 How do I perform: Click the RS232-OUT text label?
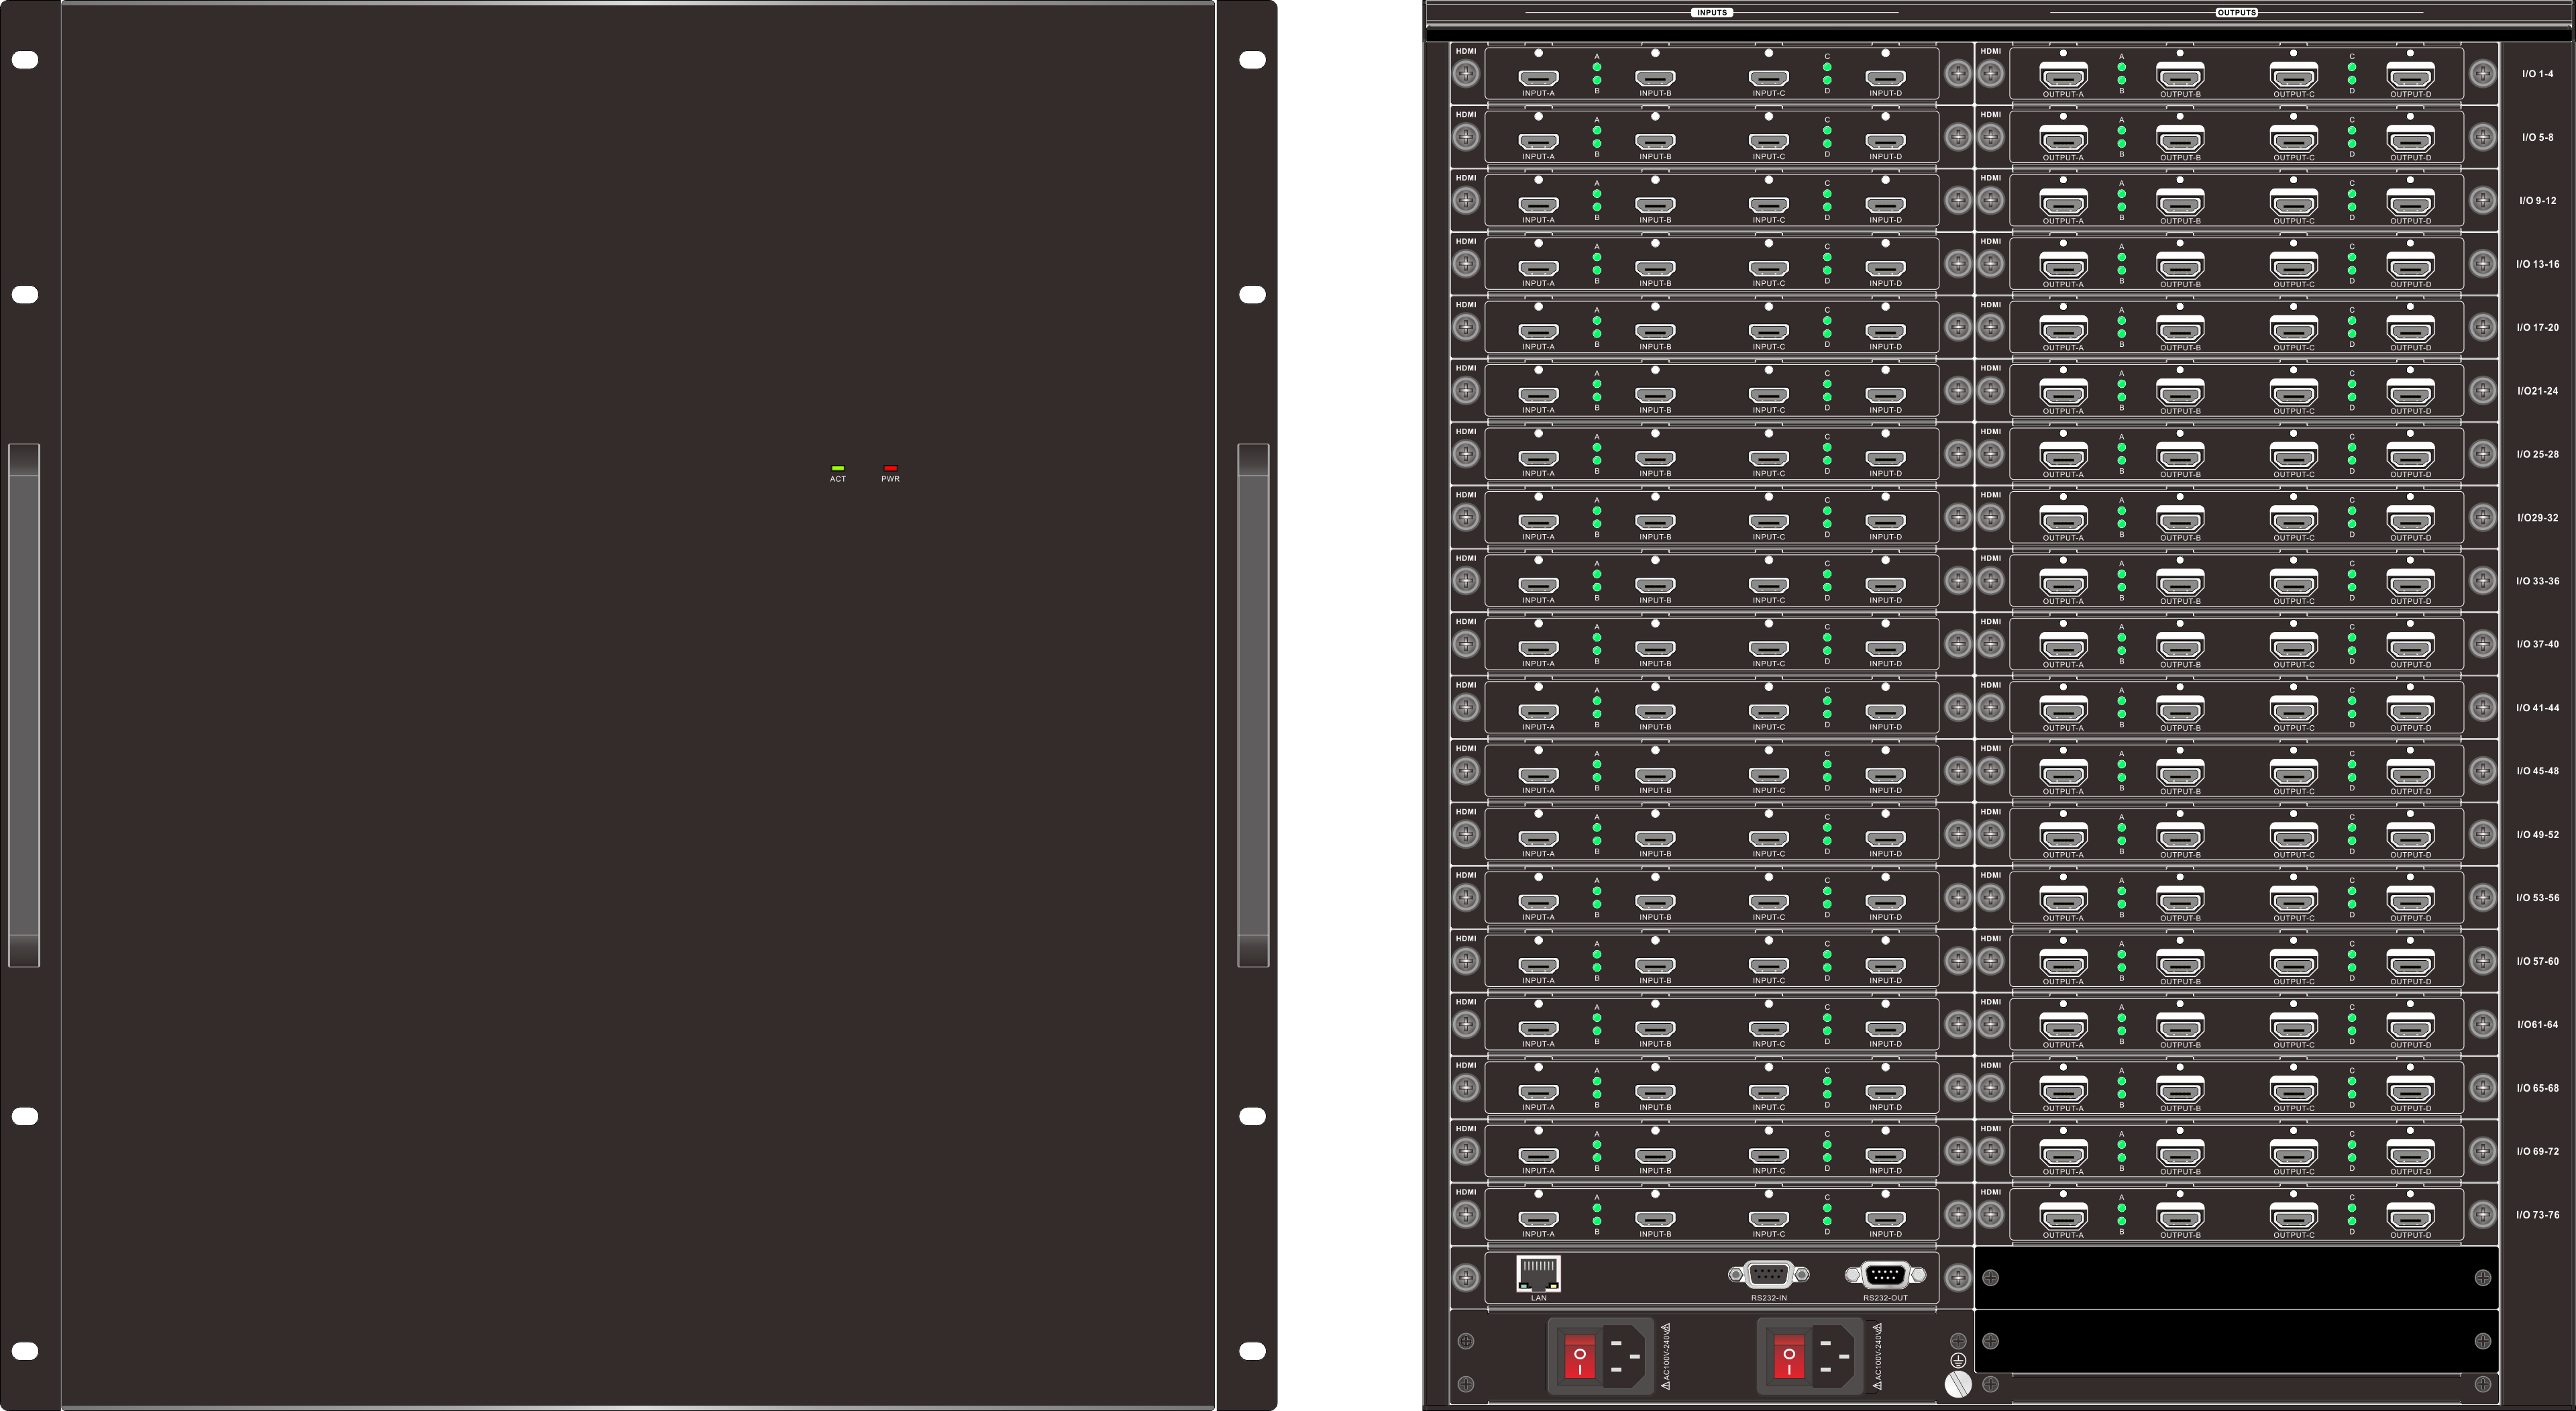tap(1885, 1298)
